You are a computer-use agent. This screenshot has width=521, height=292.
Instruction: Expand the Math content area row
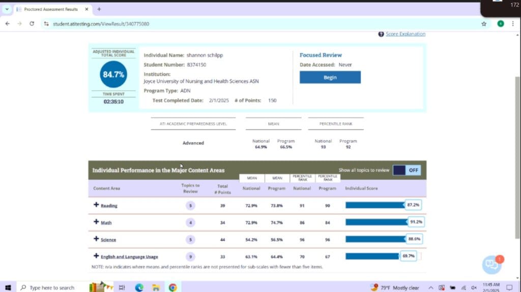(x=96, y=222)
